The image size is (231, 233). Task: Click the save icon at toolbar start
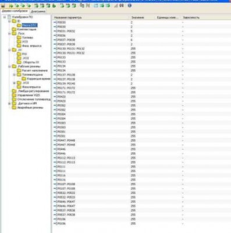click(x=3, y=6)
